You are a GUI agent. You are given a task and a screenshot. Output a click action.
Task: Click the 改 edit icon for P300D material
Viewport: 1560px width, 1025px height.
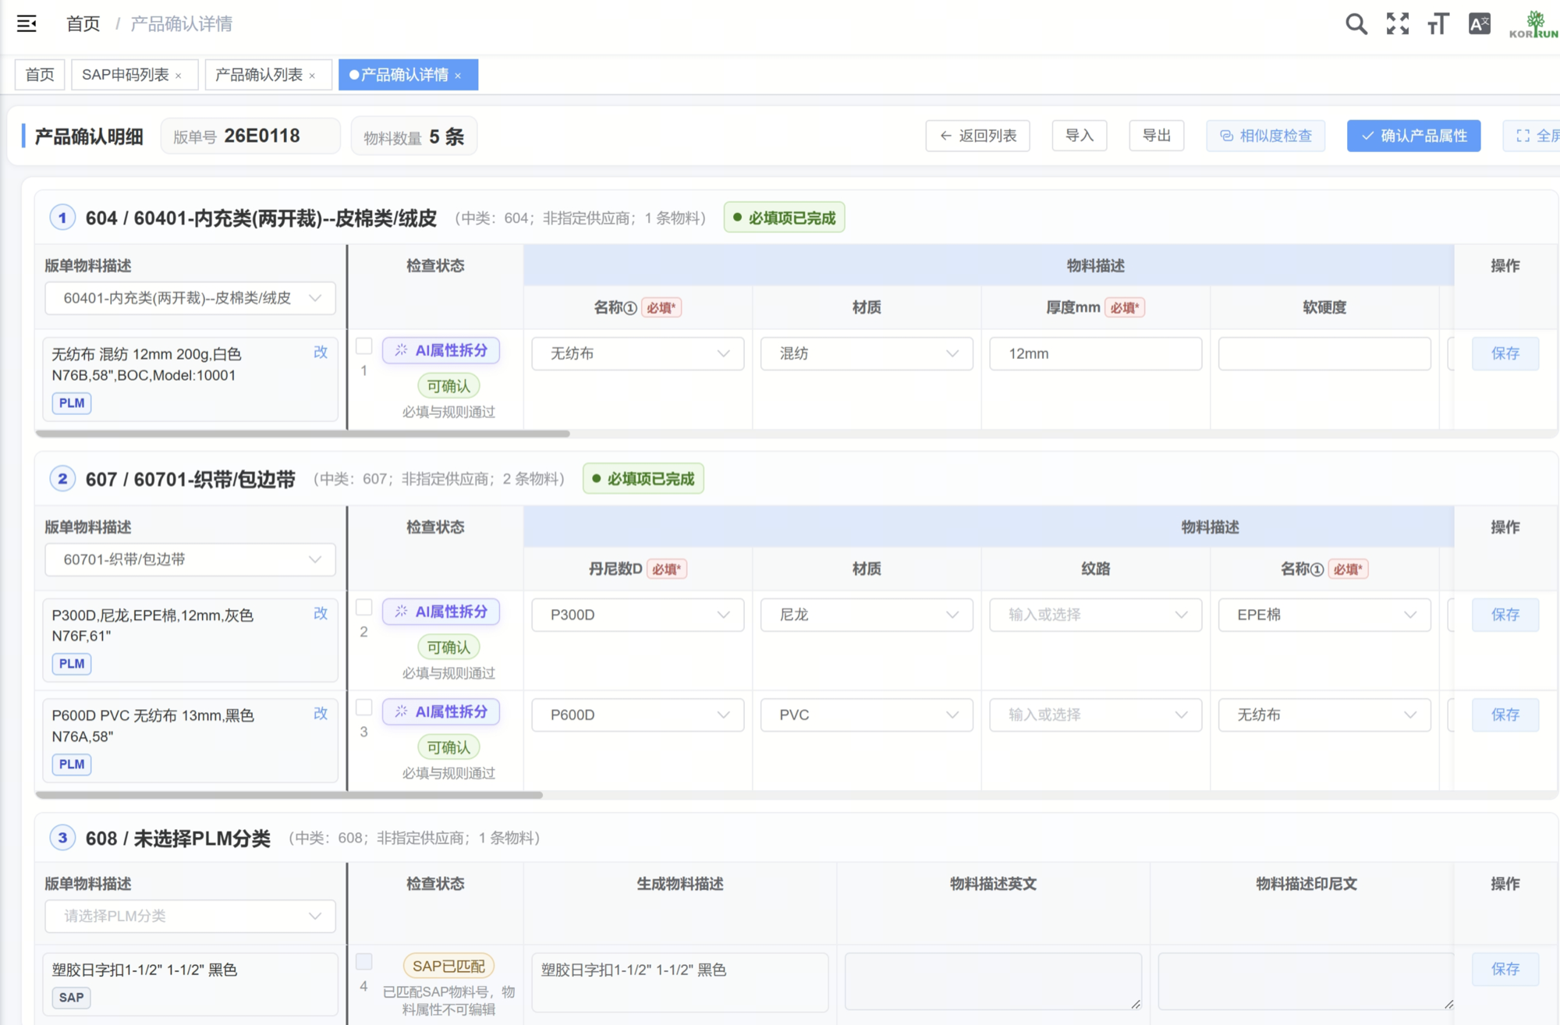(321, 614)
